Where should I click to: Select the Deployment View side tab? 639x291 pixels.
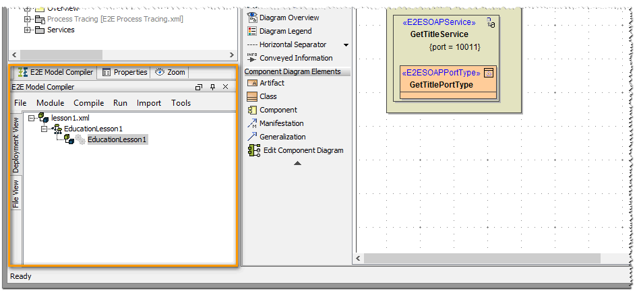16,145
